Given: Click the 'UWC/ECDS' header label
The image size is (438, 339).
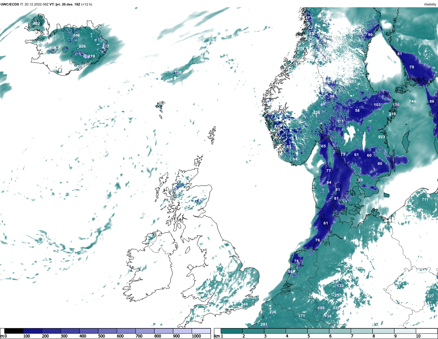Looking at the screenshot, I should pyautogui.click(x=10, y=4).
